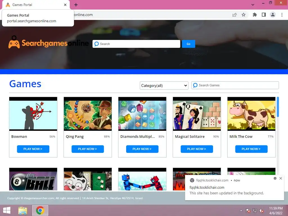
Task: Click the Searchgamesonline logo
Action: click(48, 42)
